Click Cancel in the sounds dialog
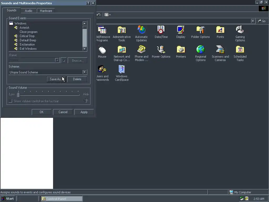Viewport: 269px width, 202px height. point(63,112)
